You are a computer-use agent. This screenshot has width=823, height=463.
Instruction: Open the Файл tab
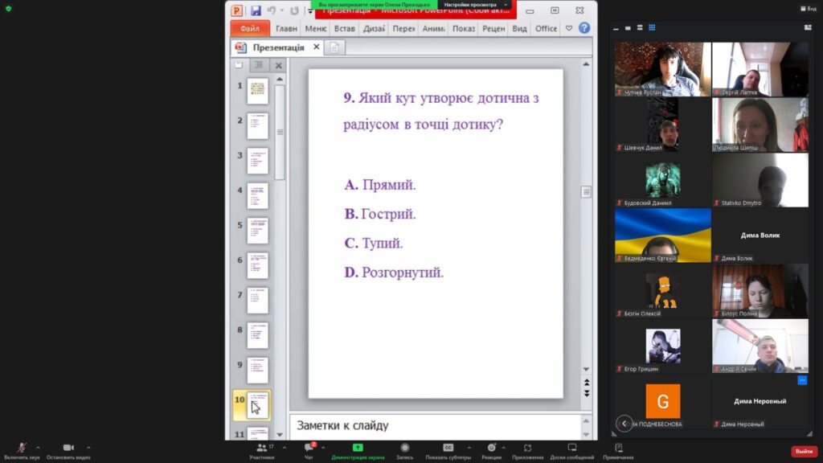click(250, 28)
